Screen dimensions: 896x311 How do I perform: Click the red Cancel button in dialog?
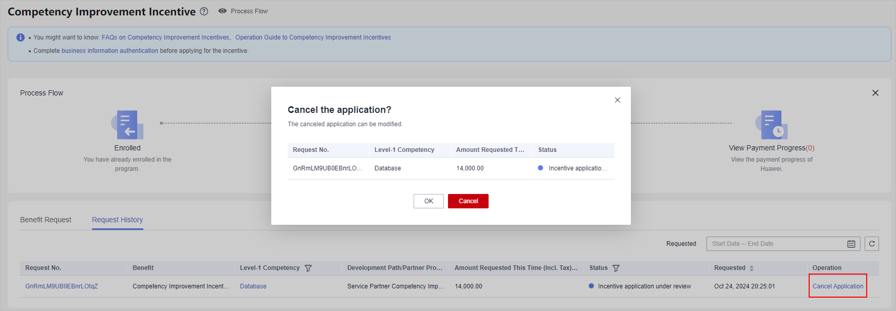pos(468,201)
